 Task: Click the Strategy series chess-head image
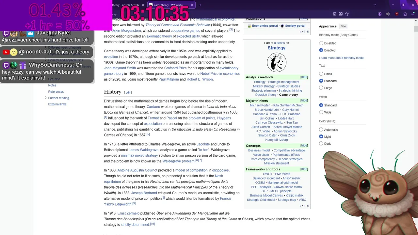coord(277,62)
